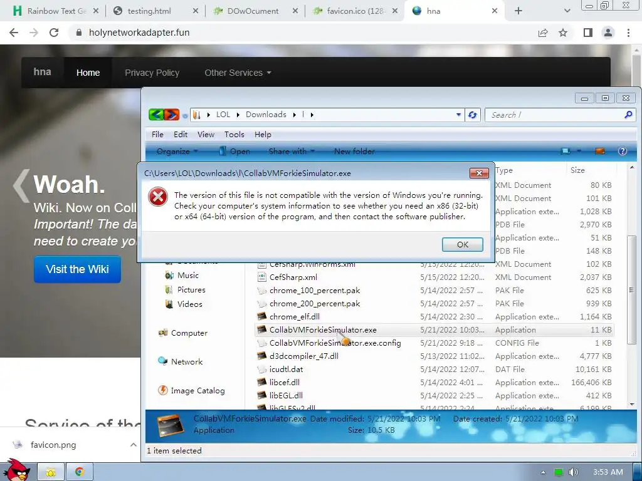
Task: Open the browser three-dot menu
Action: [628, 33]
